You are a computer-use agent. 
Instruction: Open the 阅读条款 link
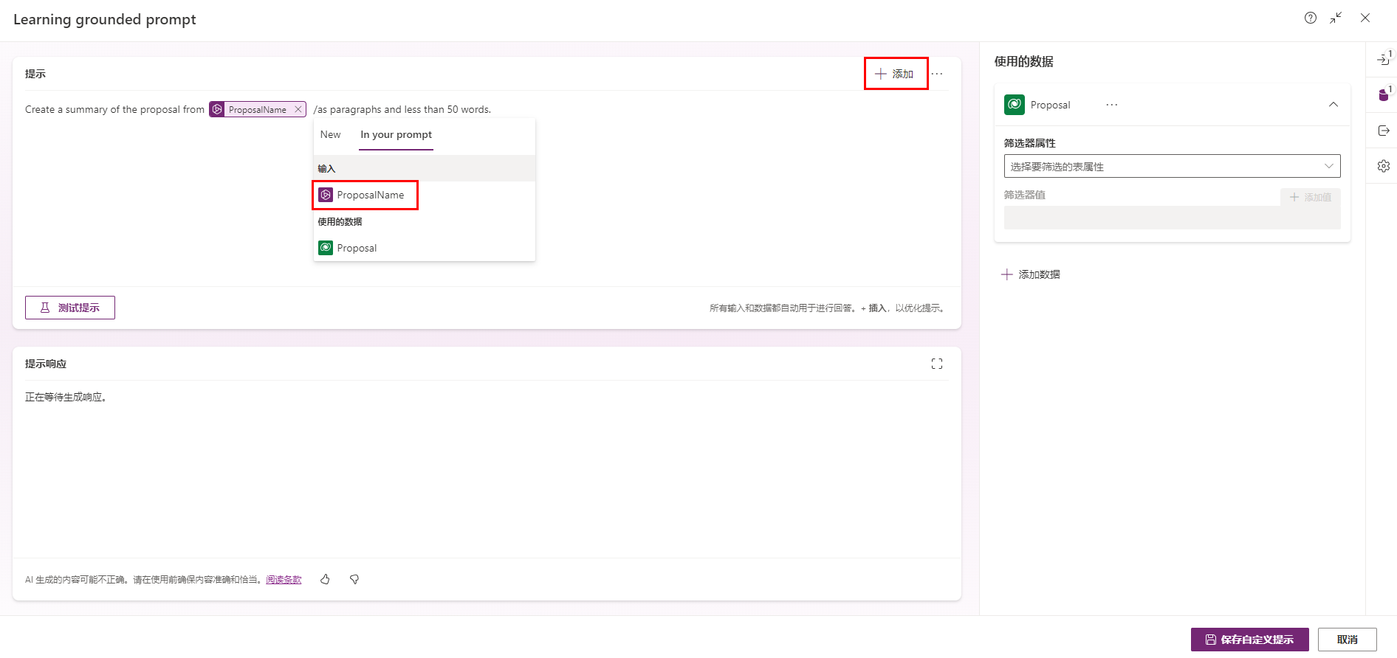click(x=284, y=580)
